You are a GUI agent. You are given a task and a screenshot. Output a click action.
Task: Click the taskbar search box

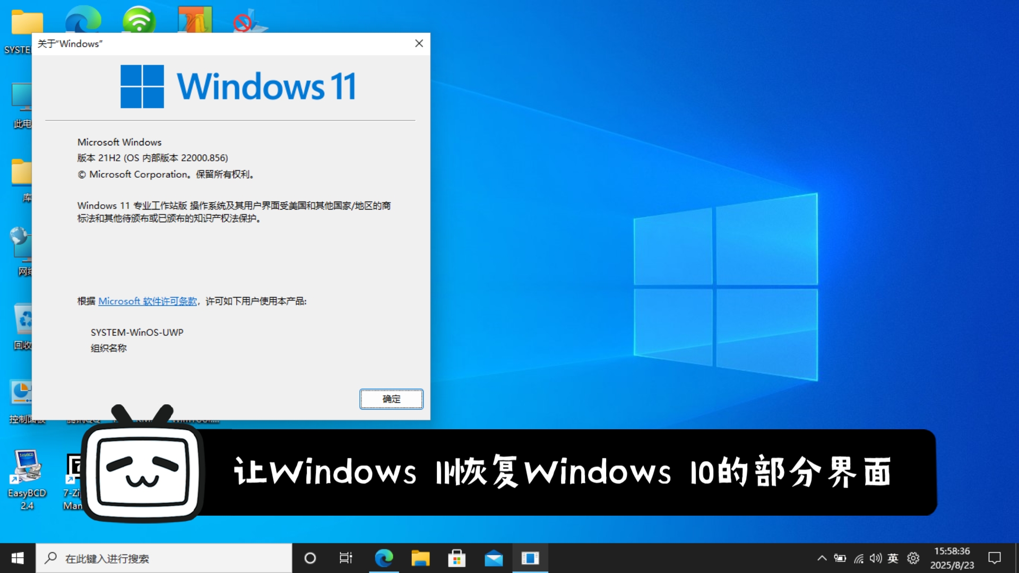click(164, 558)
